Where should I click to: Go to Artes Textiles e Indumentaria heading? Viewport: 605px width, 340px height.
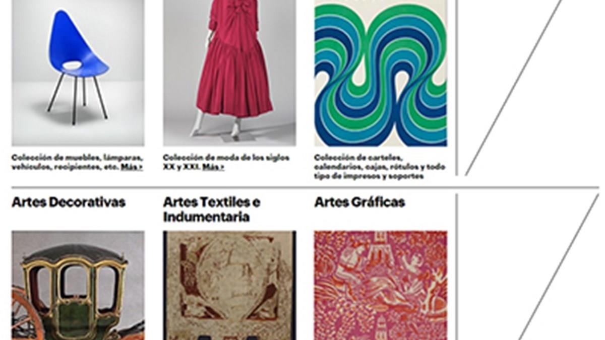[x=212, y=210]
